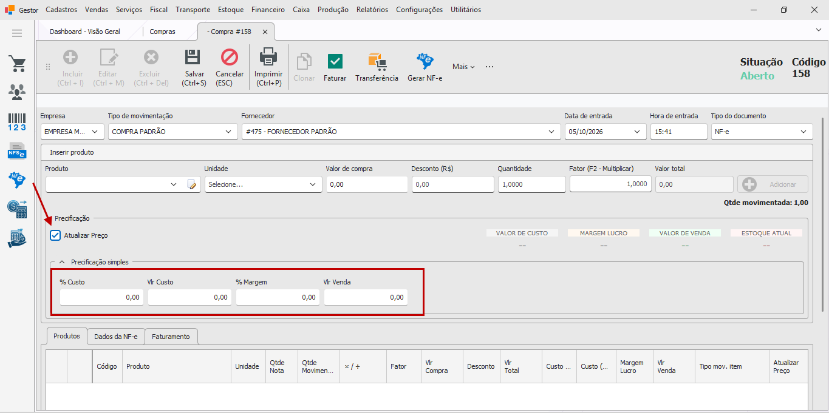
Task: Cancel editing with the Cancelar icon
Action: click(x=230, y=58)
